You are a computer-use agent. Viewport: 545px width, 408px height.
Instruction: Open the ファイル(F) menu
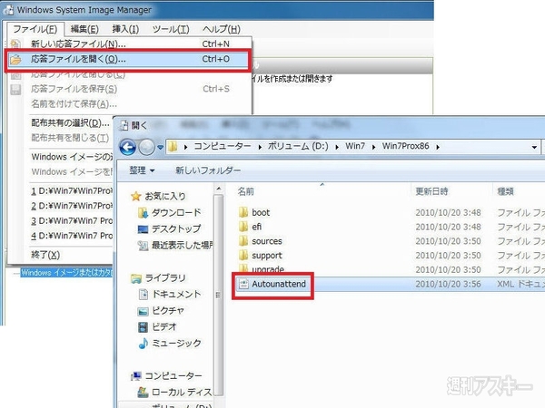point(35,29)
